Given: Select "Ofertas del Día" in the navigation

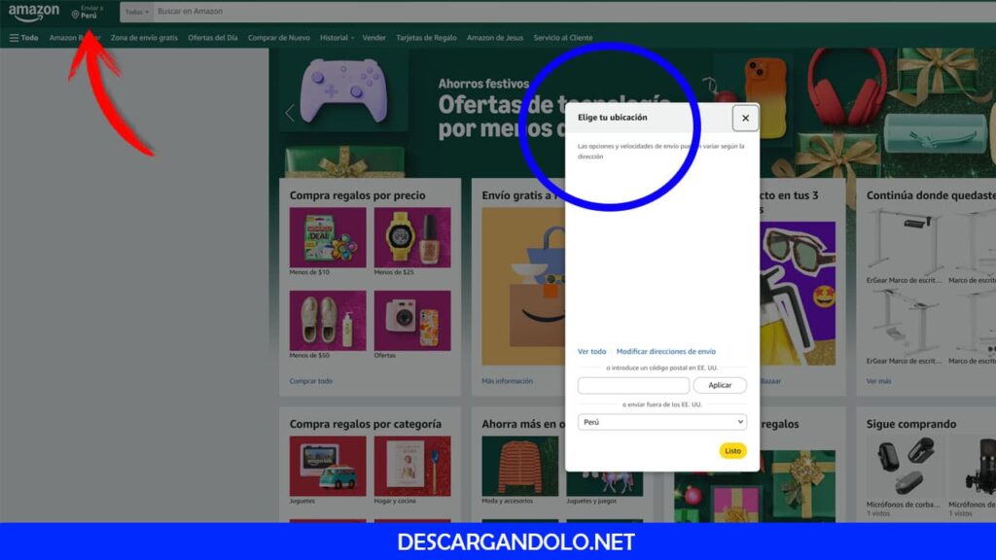Looking at the screenshot, I should coord(215,37).
